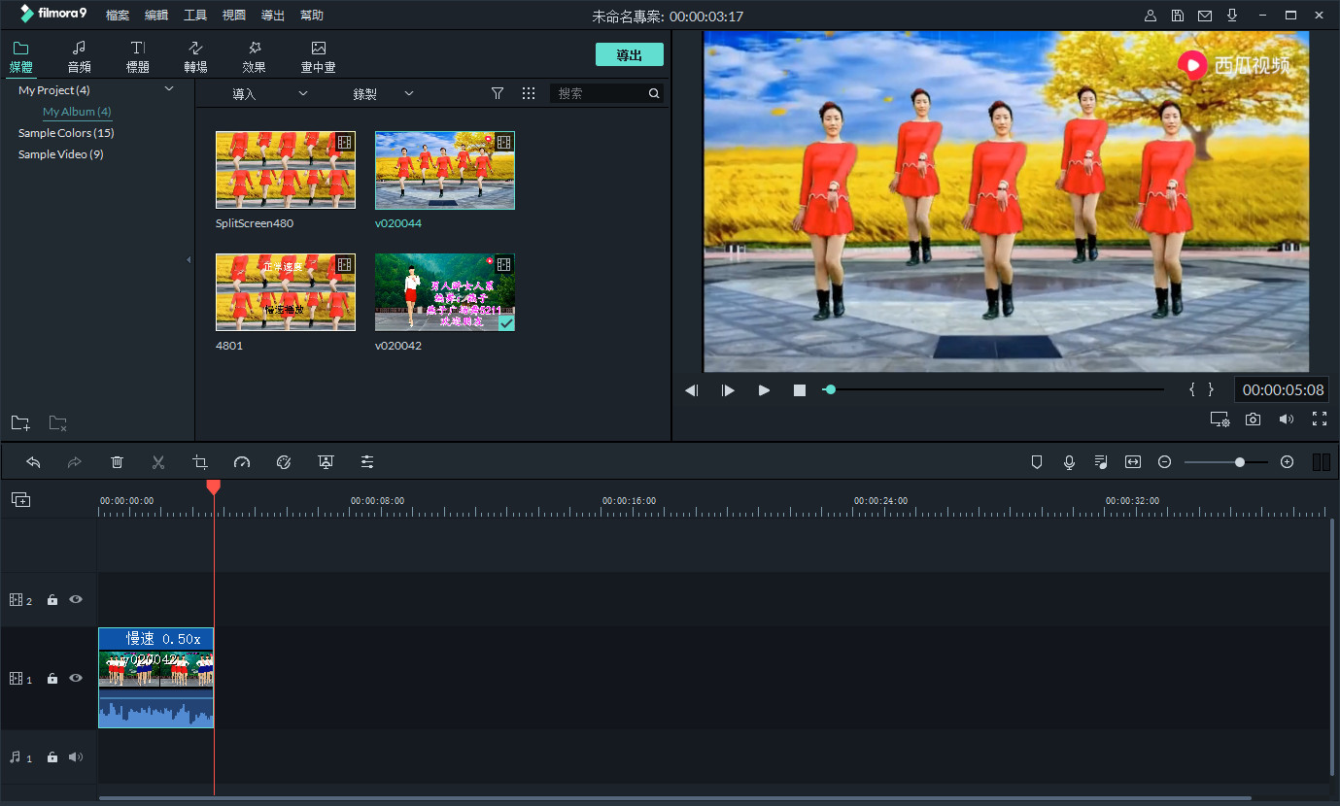Click the color correction palette icon
The width and height of the screenshot is (1340, 806).
[284, 461]
